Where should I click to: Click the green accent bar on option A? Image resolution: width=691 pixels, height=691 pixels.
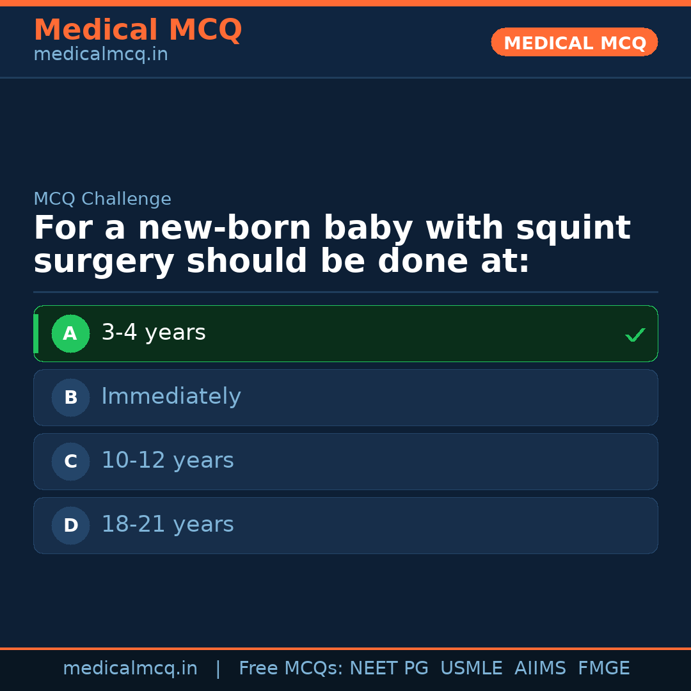click(x=36, y=333)
